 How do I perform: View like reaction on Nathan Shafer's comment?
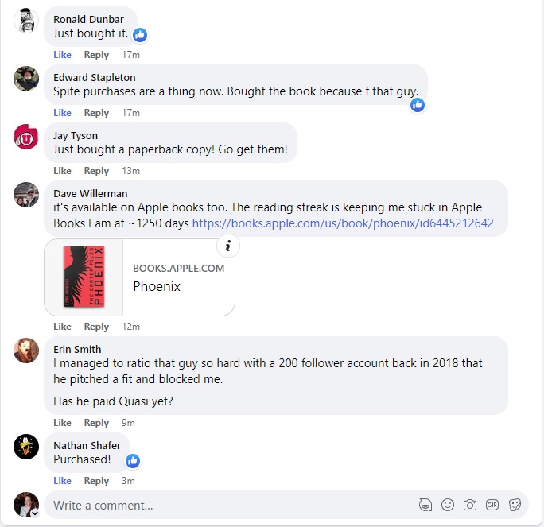click(133, 461)
